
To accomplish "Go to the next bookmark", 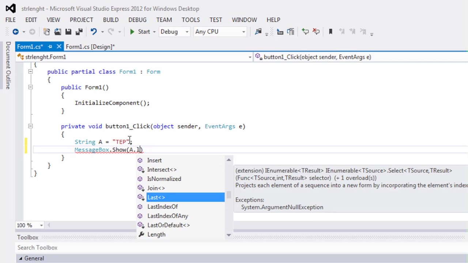I will pos(352,32).
